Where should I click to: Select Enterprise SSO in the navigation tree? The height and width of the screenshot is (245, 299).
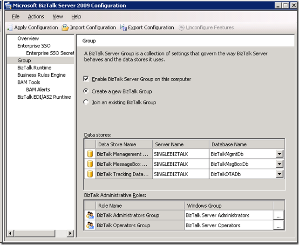pos(34,46)
